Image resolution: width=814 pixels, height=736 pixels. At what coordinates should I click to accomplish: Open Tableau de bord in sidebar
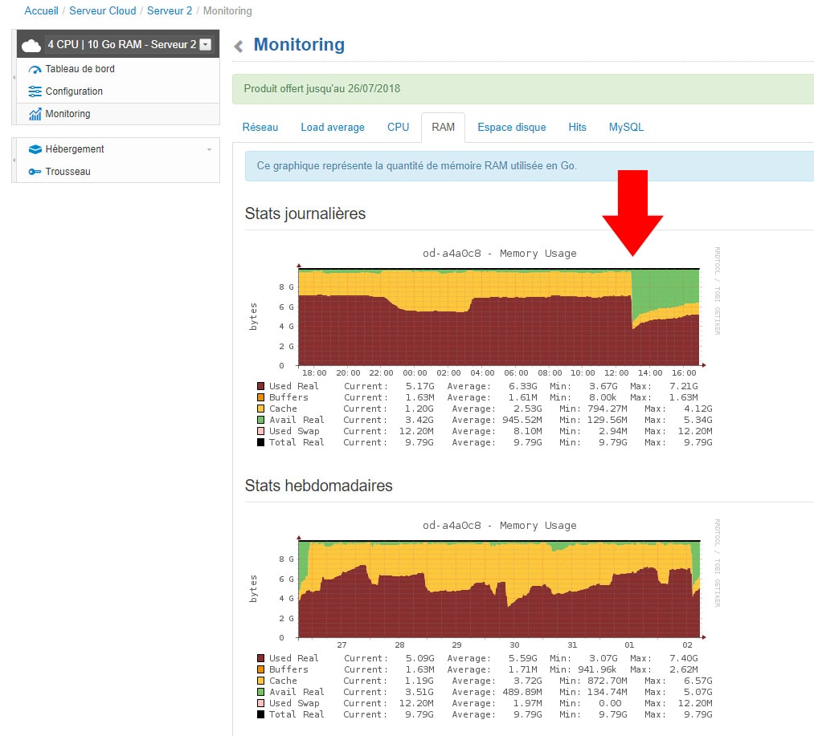[80, 69]
